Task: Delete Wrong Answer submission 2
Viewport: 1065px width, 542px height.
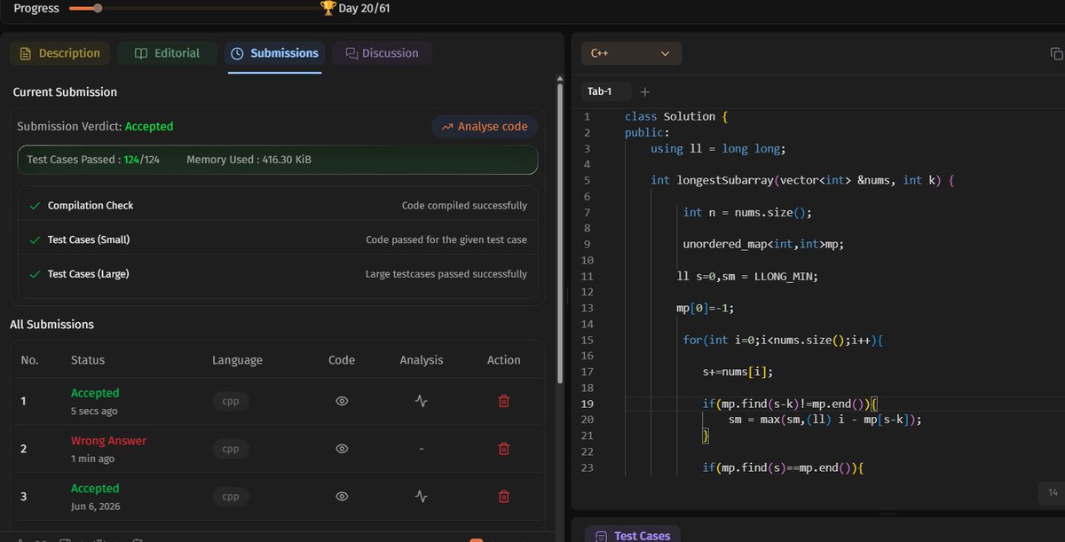Action: [x=503, y=449]
